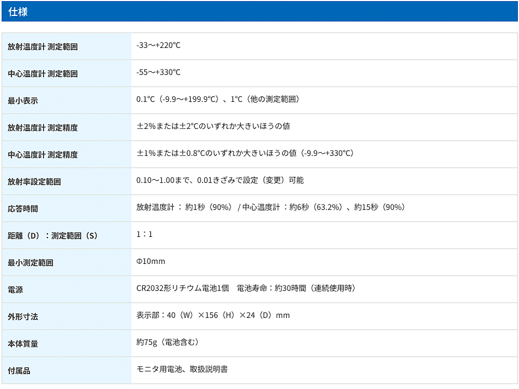The image size is (519, 389).
Task: Click the 放射率設定範囲 row label
Action: click(x=34, y=182)
